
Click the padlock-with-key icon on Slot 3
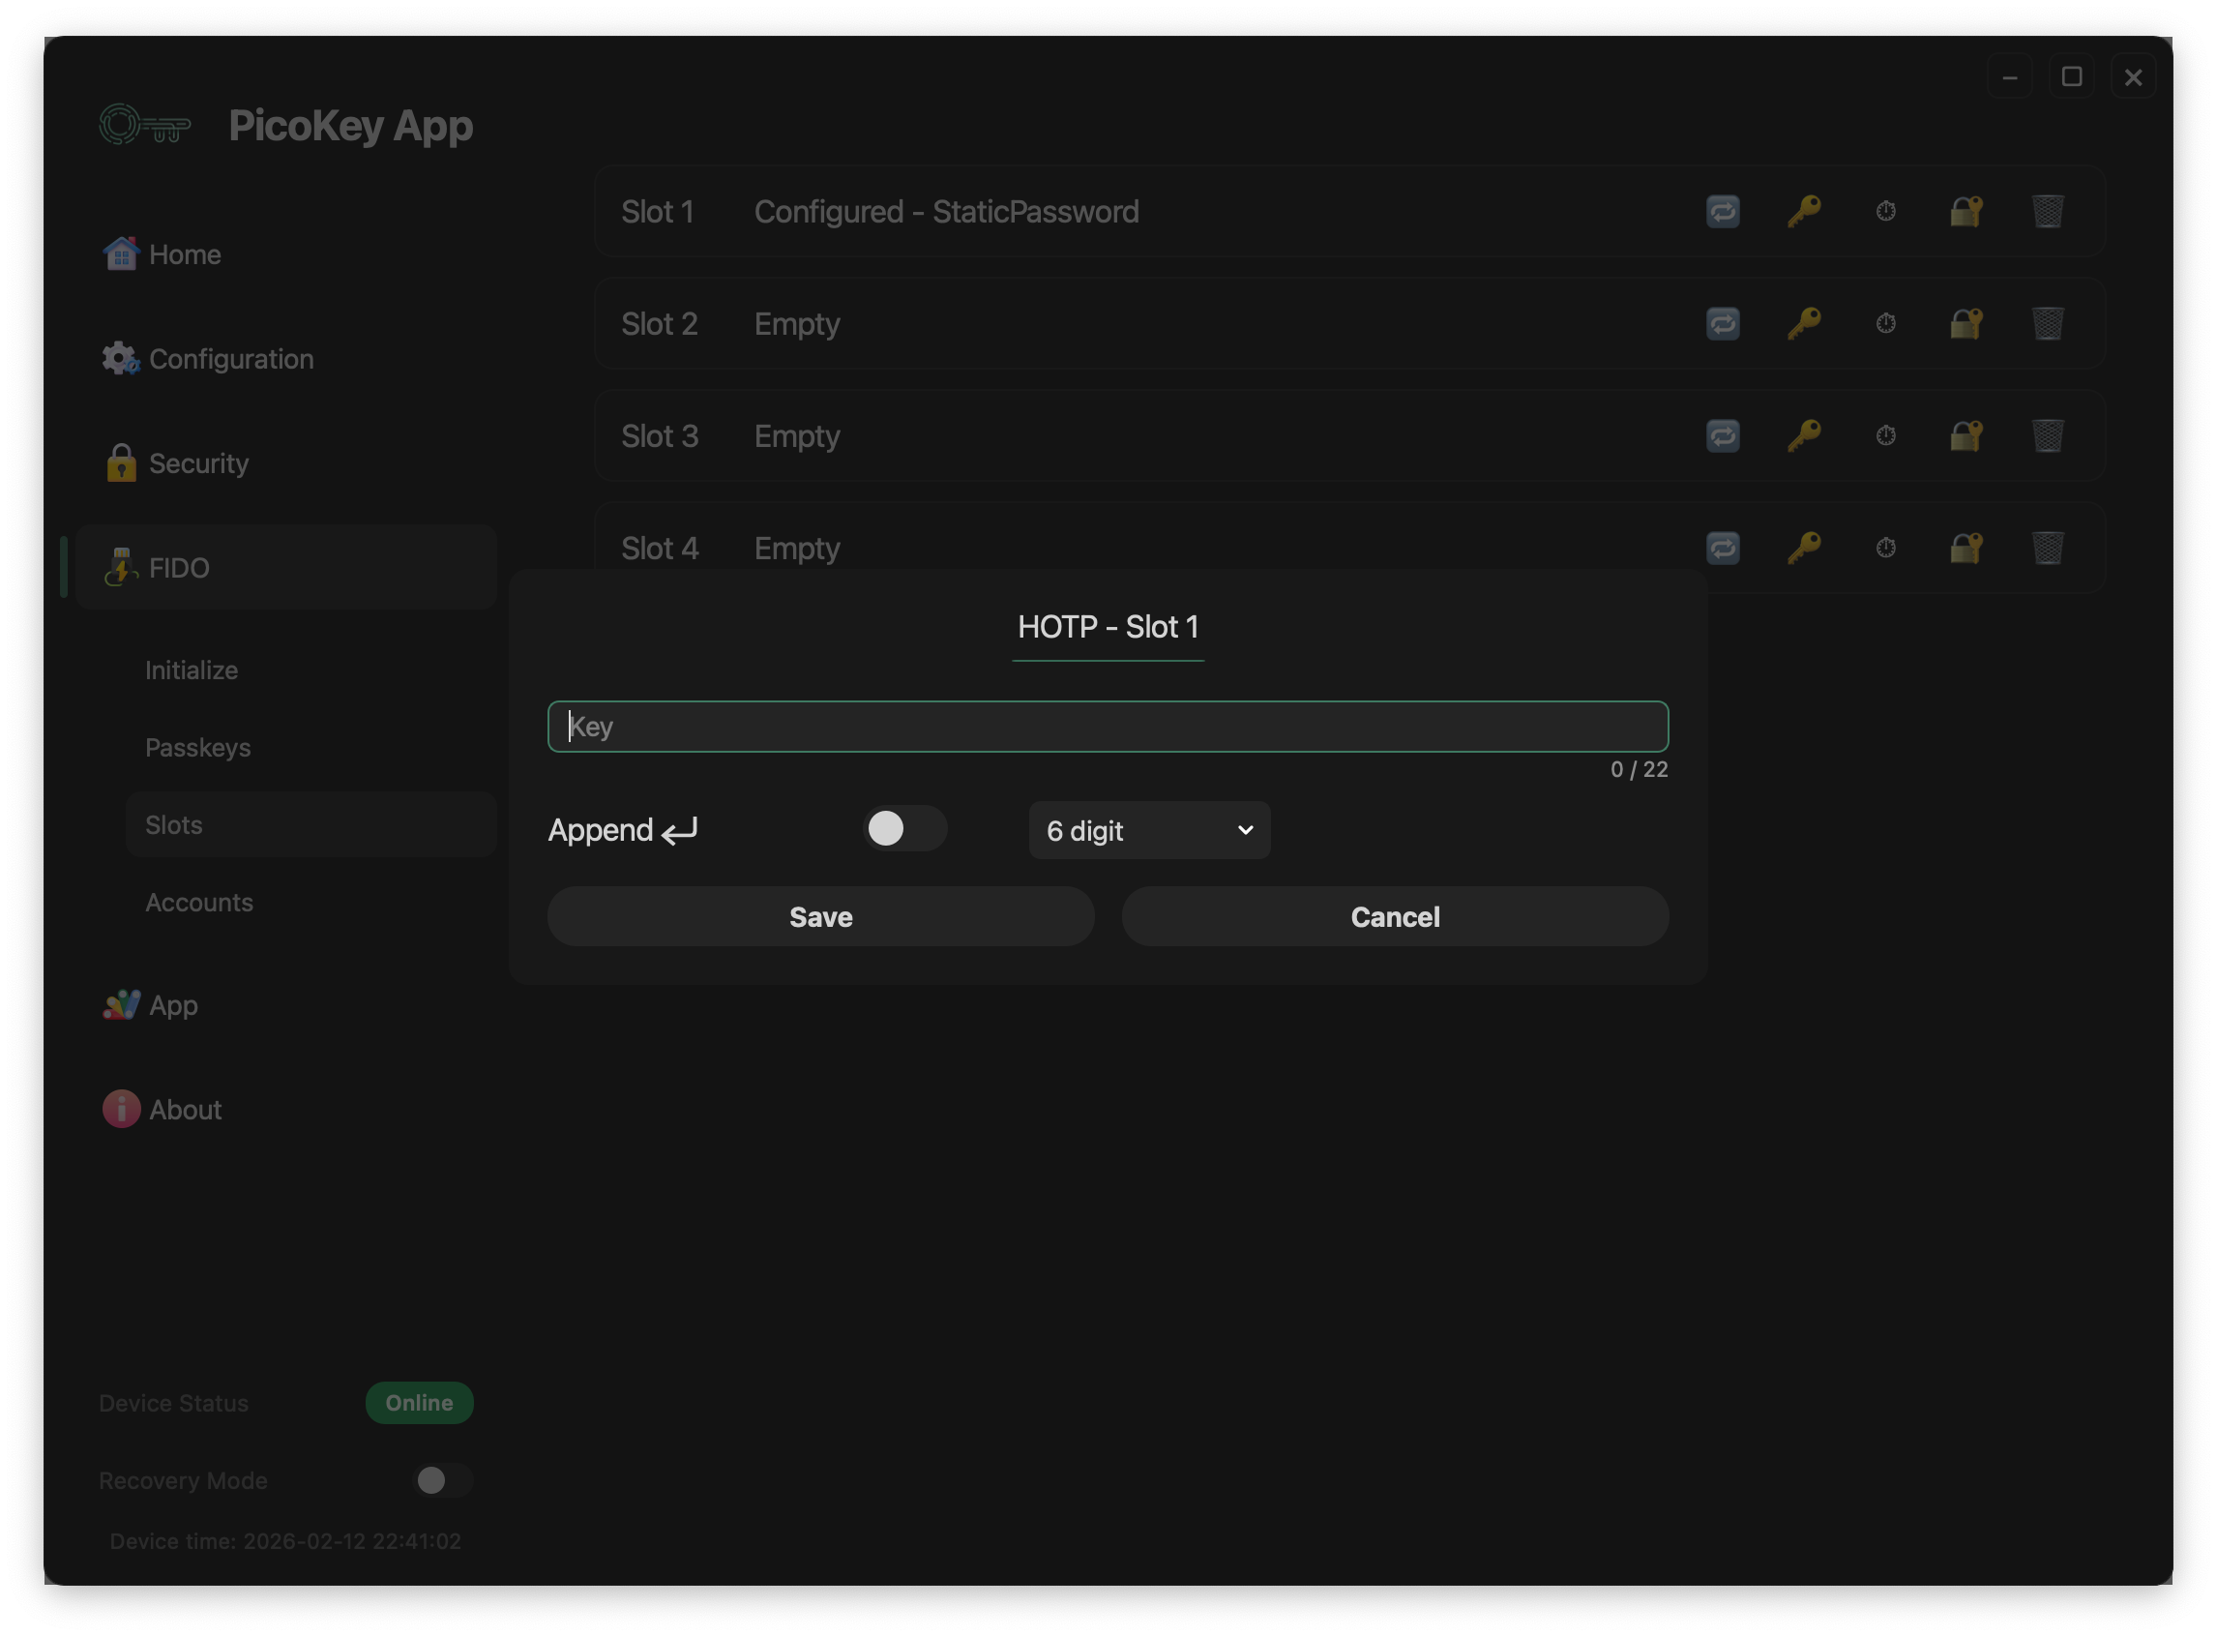[x=1966, y=436]
